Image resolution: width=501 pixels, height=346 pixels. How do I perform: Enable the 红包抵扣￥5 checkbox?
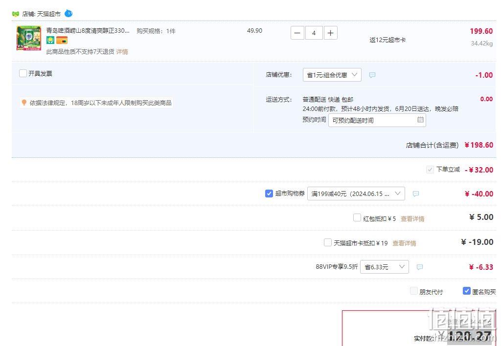pos(357,217)
